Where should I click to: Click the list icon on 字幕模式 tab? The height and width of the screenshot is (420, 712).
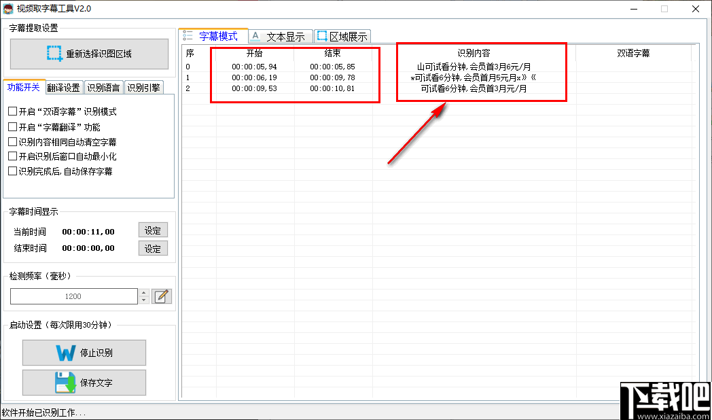pyautogui.click(x=186, y=35)
